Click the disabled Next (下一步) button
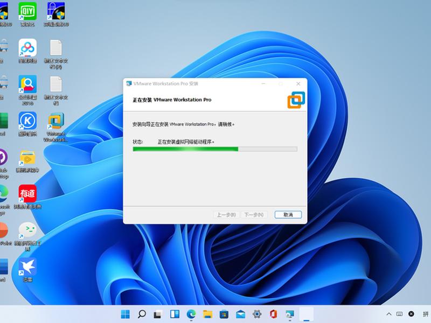 [x=254, y=215]
